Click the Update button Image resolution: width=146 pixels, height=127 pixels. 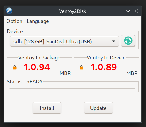tap(98, 108)
